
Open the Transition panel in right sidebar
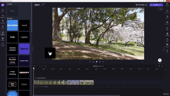[x=167, y=46]
